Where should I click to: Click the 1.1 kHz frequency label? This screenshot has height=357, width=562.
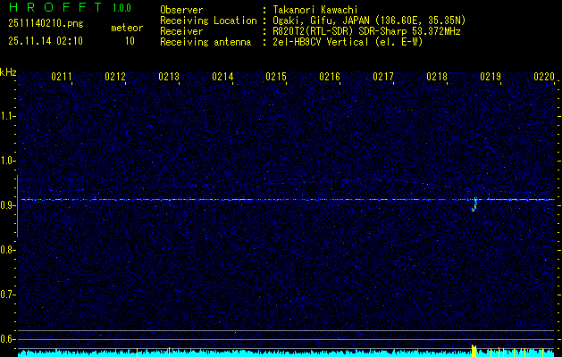[8, 116]
